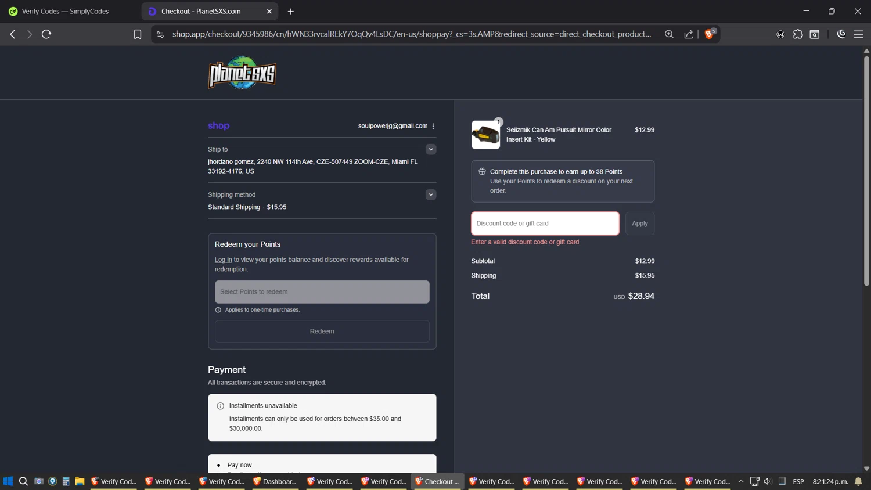This screenshot has width=871, height=490.
Task: Bookmark this page with the bookmark icon
Action: tap(138, 34)
